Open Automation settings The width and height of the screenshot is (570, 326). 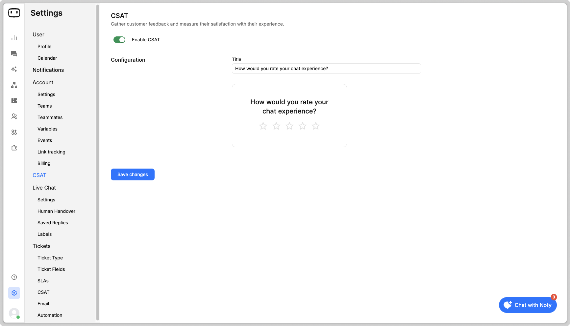tap(50, 315)
